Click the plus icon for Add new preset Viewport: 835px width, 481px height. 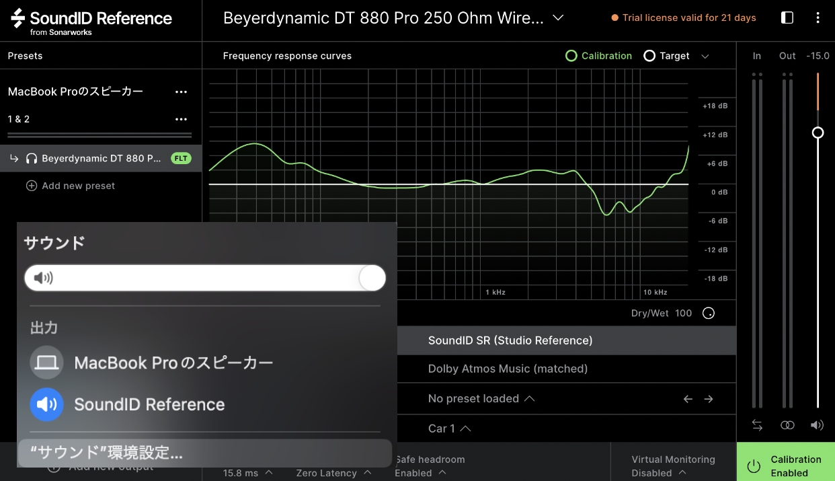[31, 186]
